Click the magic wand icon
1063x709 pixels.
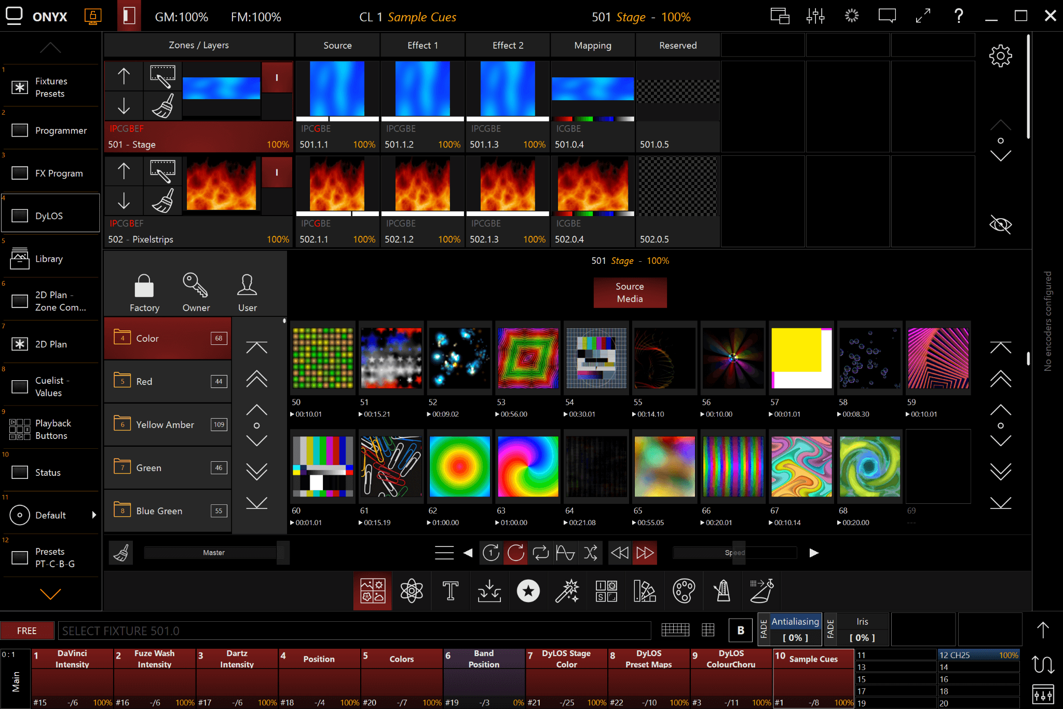point(567,591)
